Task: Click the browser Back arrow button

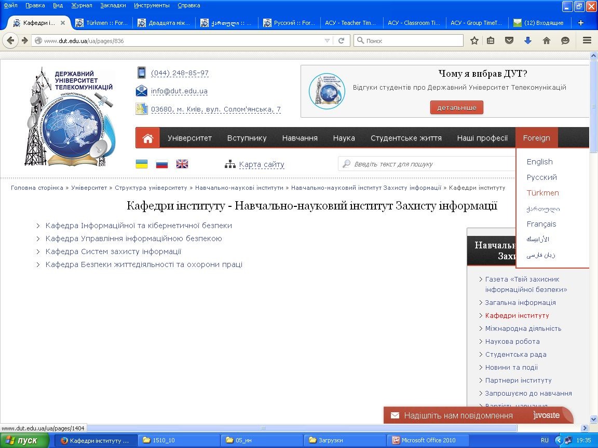Action: pos(10,40)
